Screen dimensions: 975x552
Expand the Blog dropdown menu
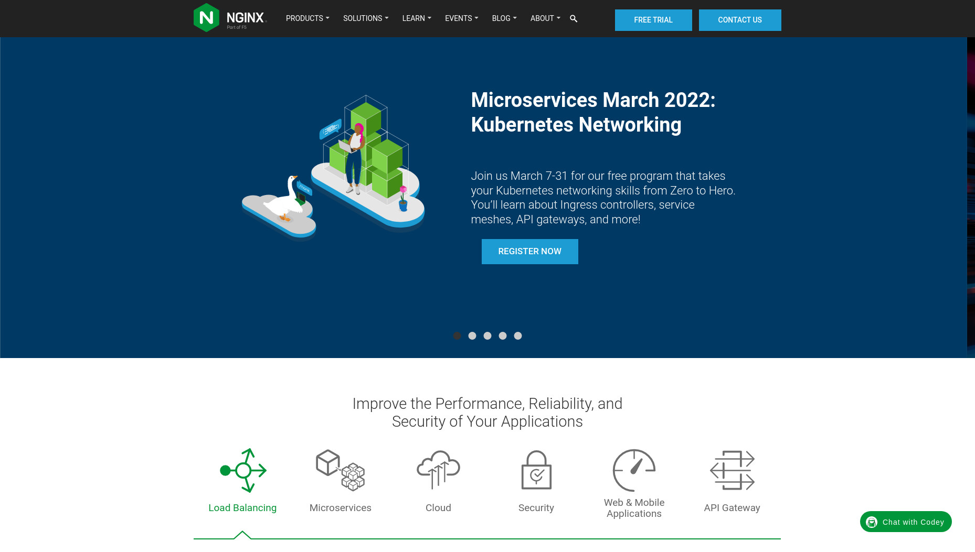(504, 18)
